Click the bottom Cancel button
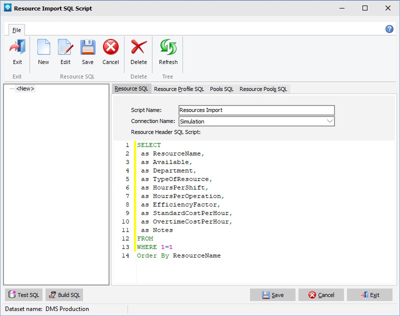The image size is (400, 316). click(321, 295)
